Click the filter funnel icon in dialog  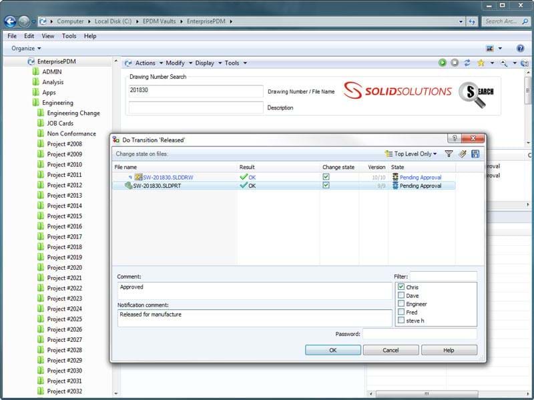[449, 154]
